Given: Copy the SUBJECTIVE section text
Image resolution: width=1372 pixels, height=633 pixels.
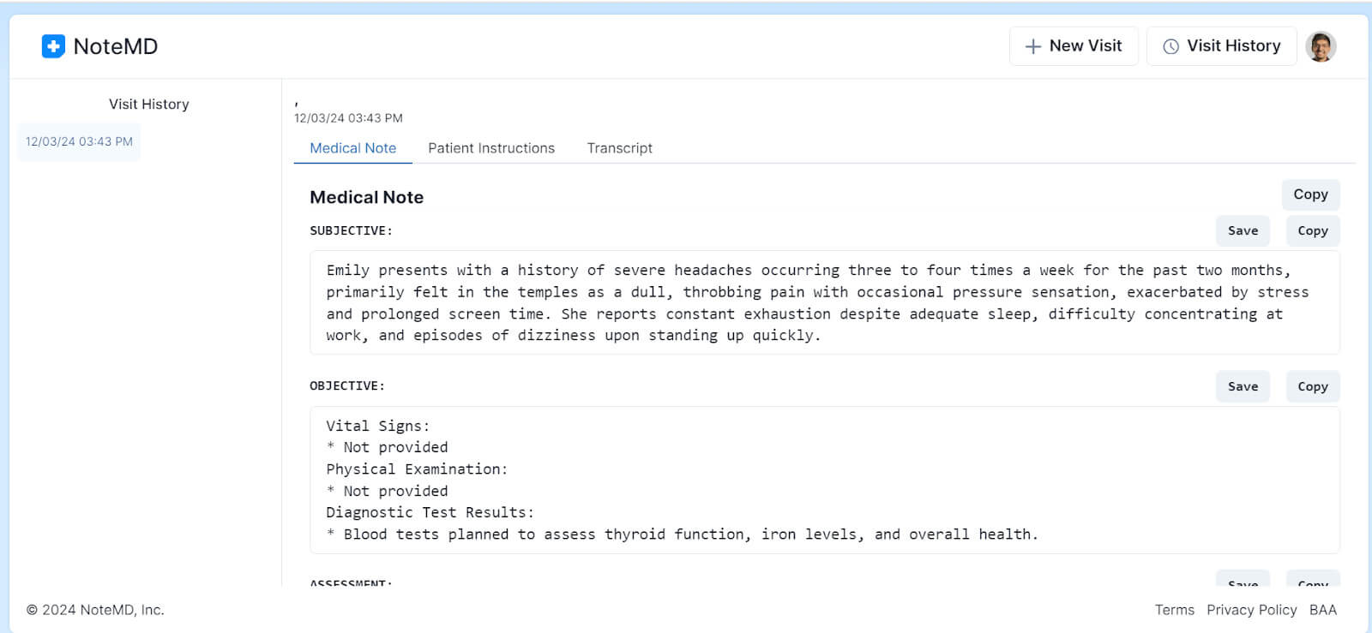Looking at the screenshot, I should [1312, 230].
